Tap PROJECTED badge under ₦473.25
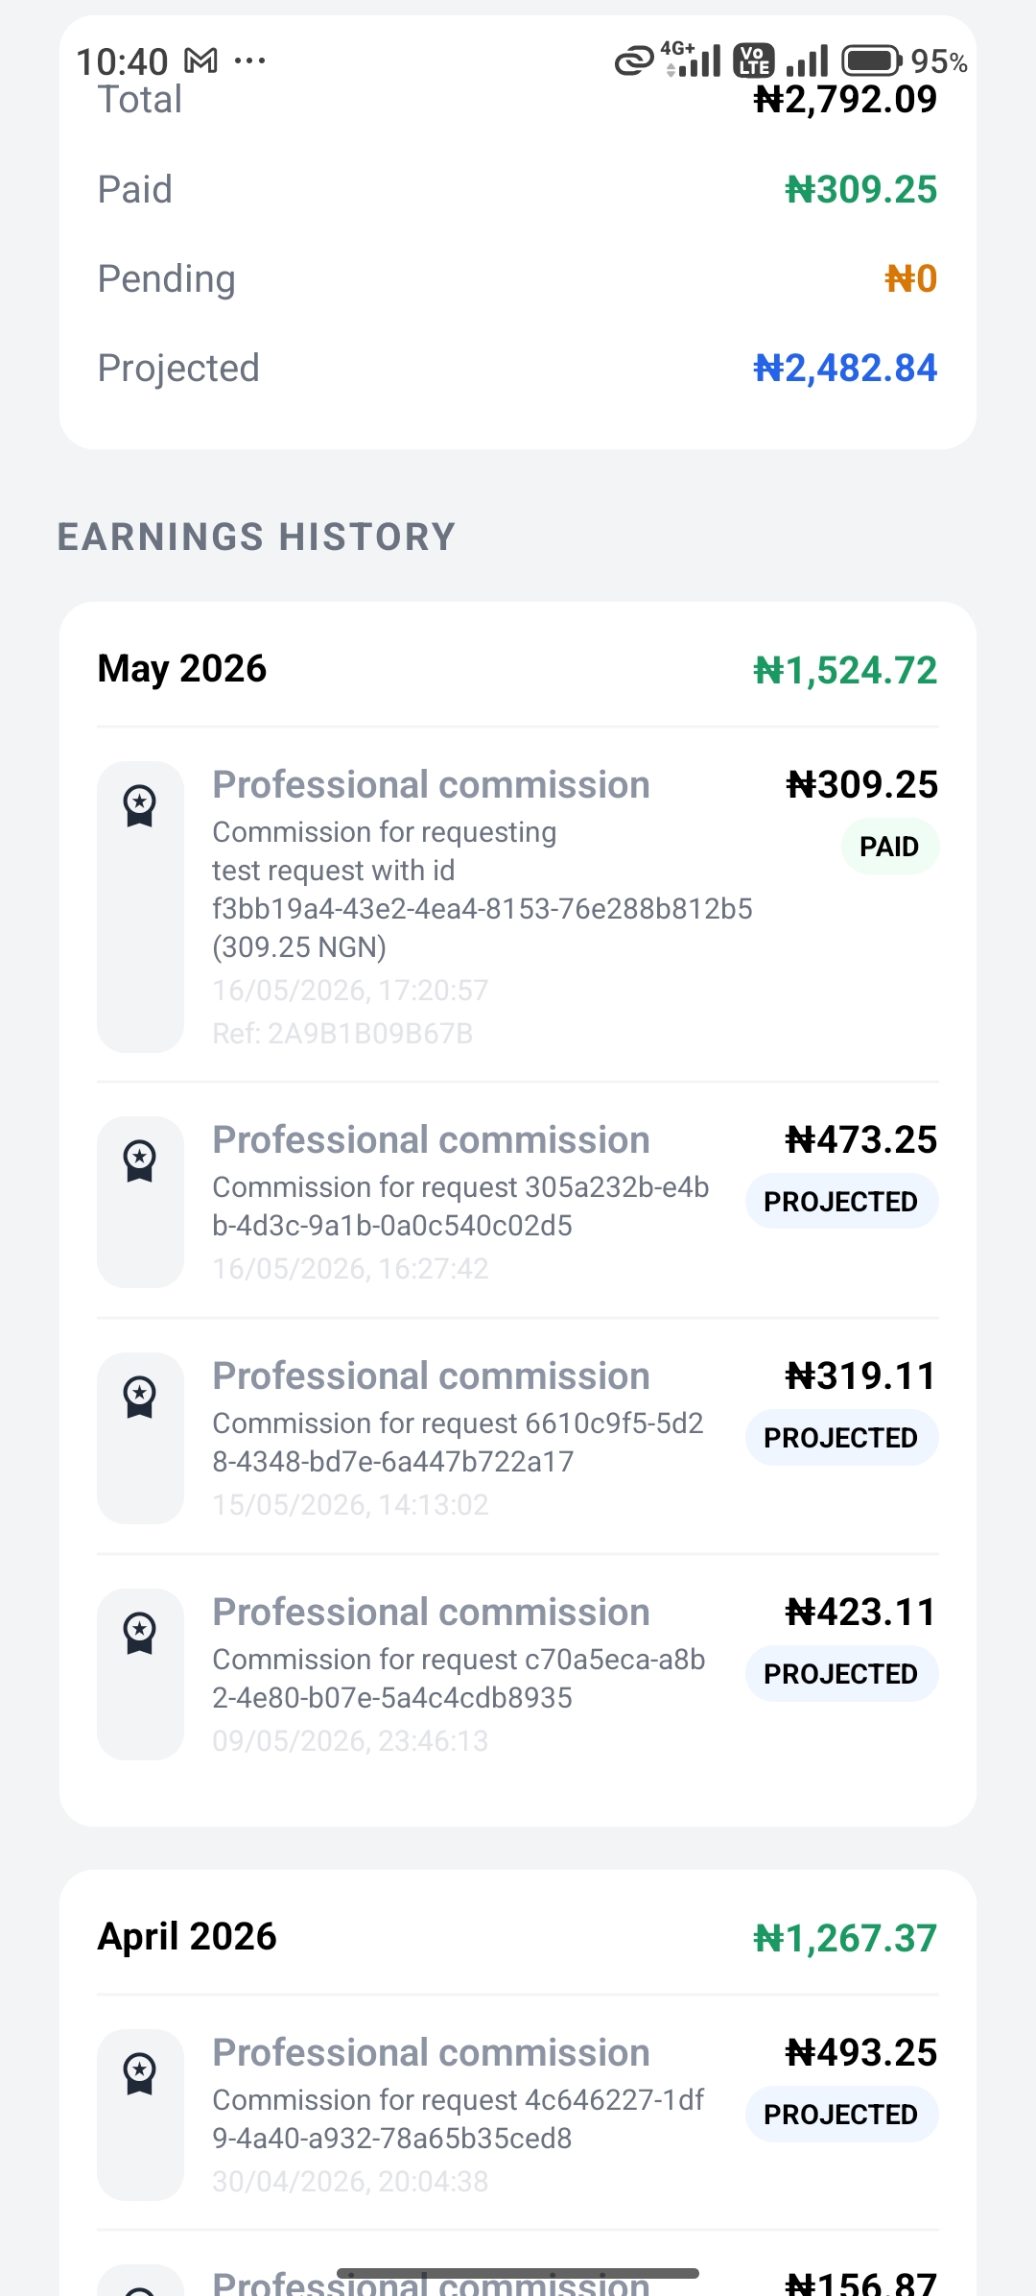Screen dimensions: 1036x2296 [x=841, y=1202]
